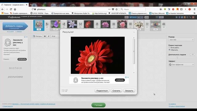197x111 pixels.
Task: Click the browser search field
Action: 133,9
